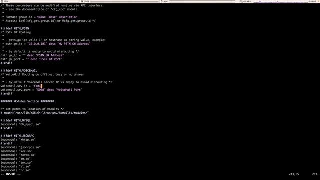Click the 'voicemail.srv_ip' line being edited
The image size is (320, 180).
point(21,86)
